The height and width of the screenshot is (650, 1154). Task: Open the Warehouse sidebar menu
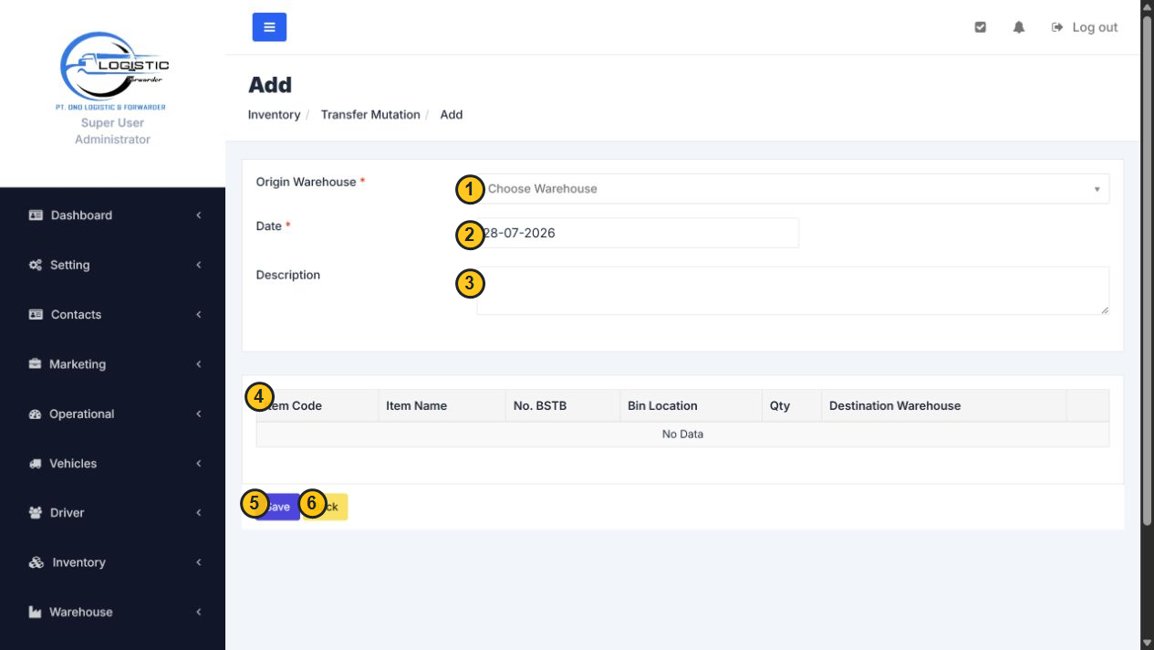[x=112, y=612]
